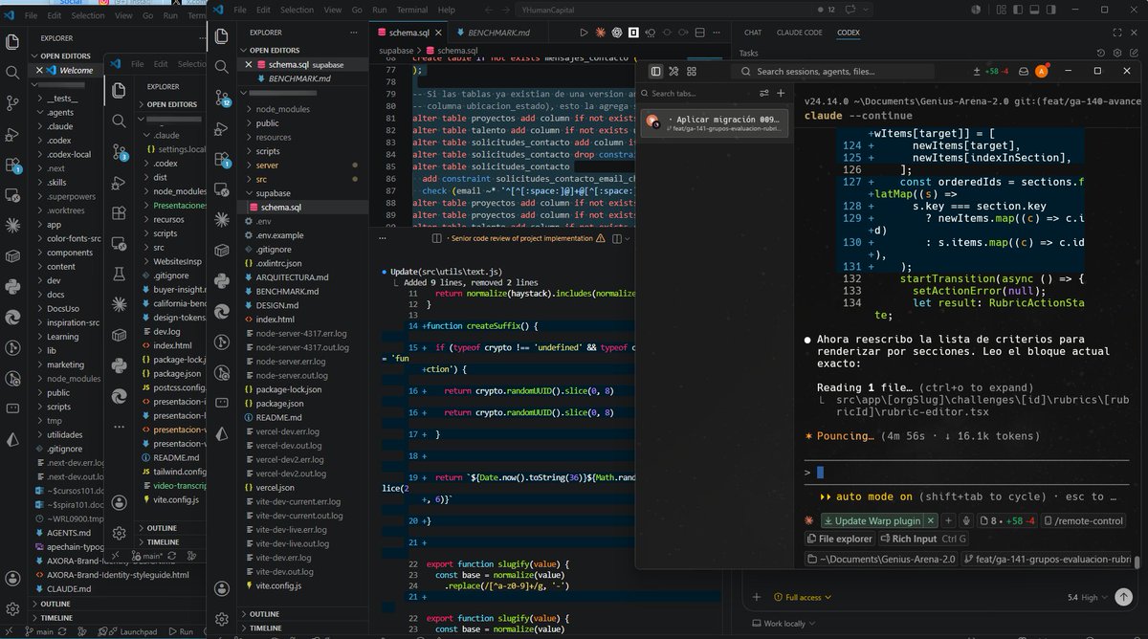Maximize Codex chat panel
Screen dimensions: 1148x639
(1115, 32)
